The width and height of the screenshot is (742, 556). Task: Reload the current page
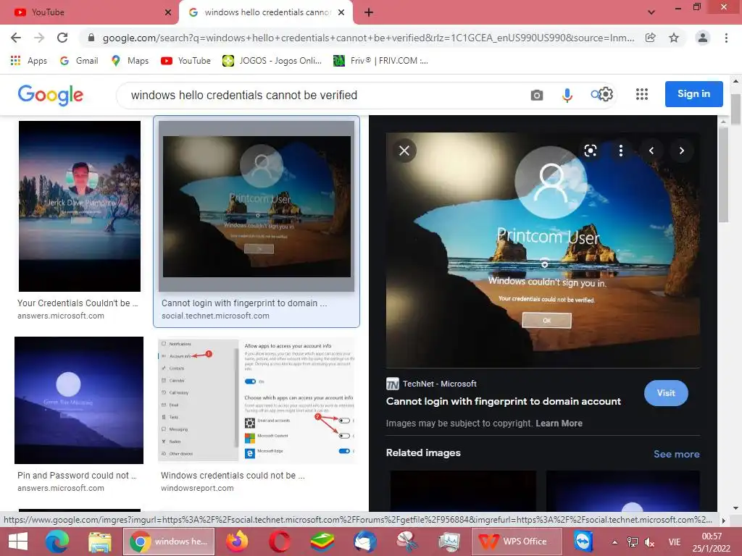click(x=62, y=38)
